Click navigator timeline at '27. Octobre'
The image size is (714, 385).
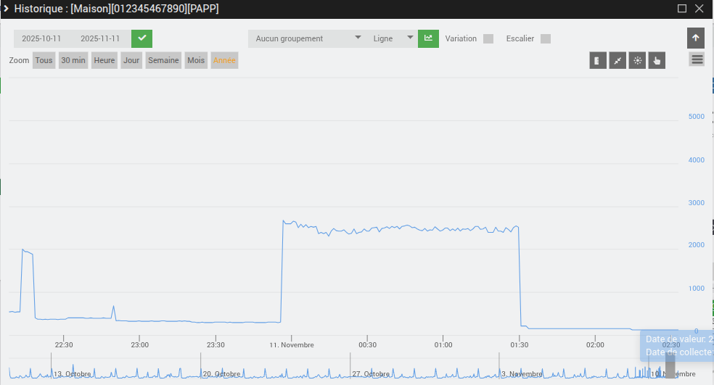371,374
